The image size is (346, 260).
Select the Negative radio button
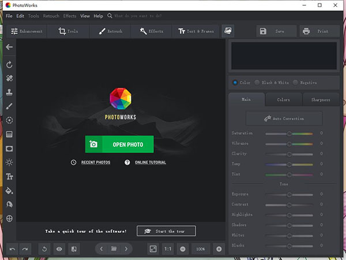295,83
